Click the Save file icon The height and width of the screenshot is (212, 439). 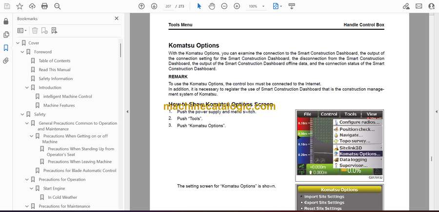click(x=7, y=6)
